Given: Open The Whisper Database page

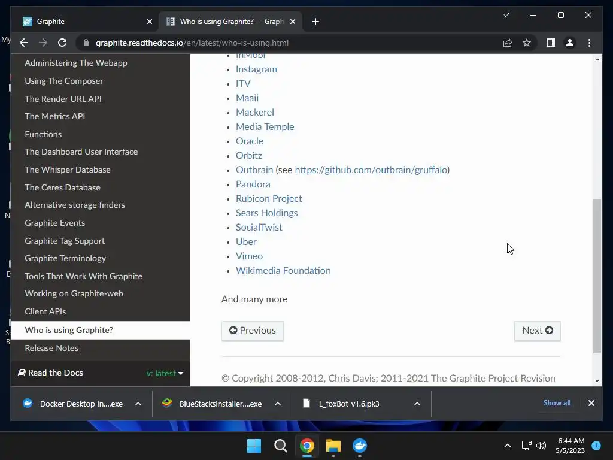Looking at the screenshot, I should (x=67, y=170).
